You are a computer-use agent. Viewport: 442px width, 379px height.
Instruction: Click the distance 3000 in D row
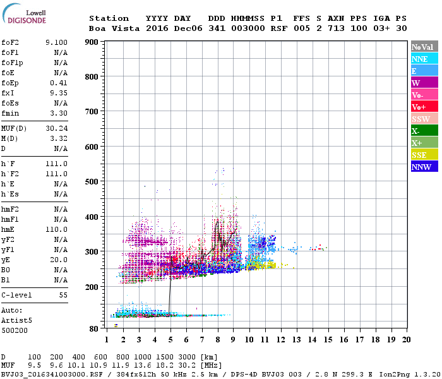[x=187, y=358]
